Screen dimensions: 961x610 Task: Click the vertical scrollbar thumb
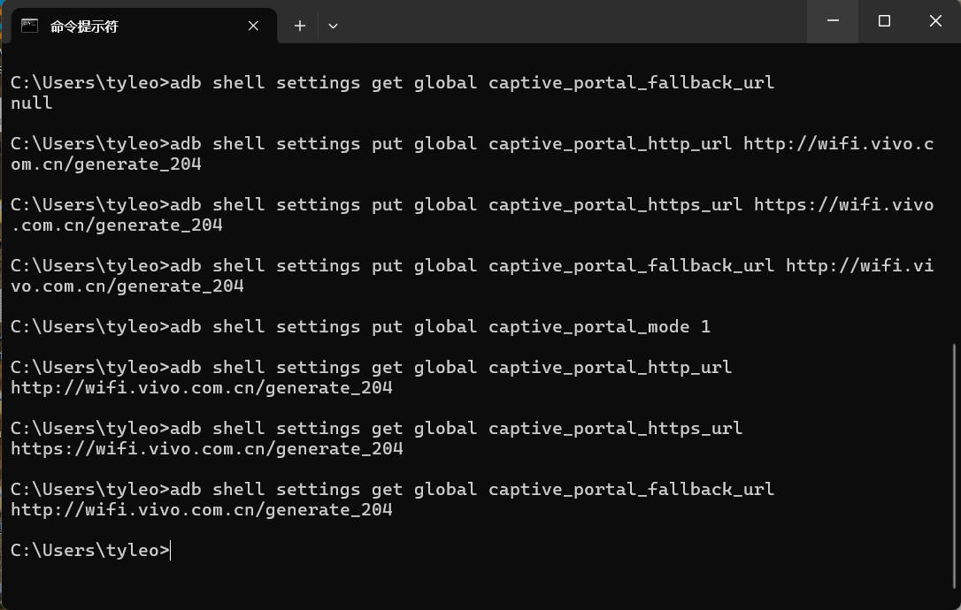(x=954, y=460)
